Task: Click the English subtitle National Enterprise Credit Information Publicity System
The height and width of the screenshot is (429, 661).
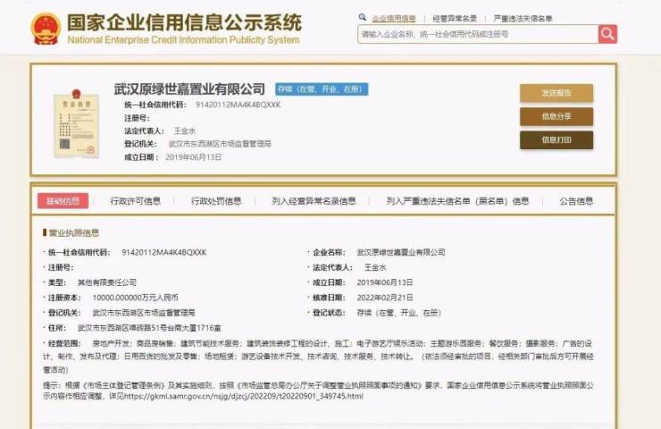Action: coord(183,39)
